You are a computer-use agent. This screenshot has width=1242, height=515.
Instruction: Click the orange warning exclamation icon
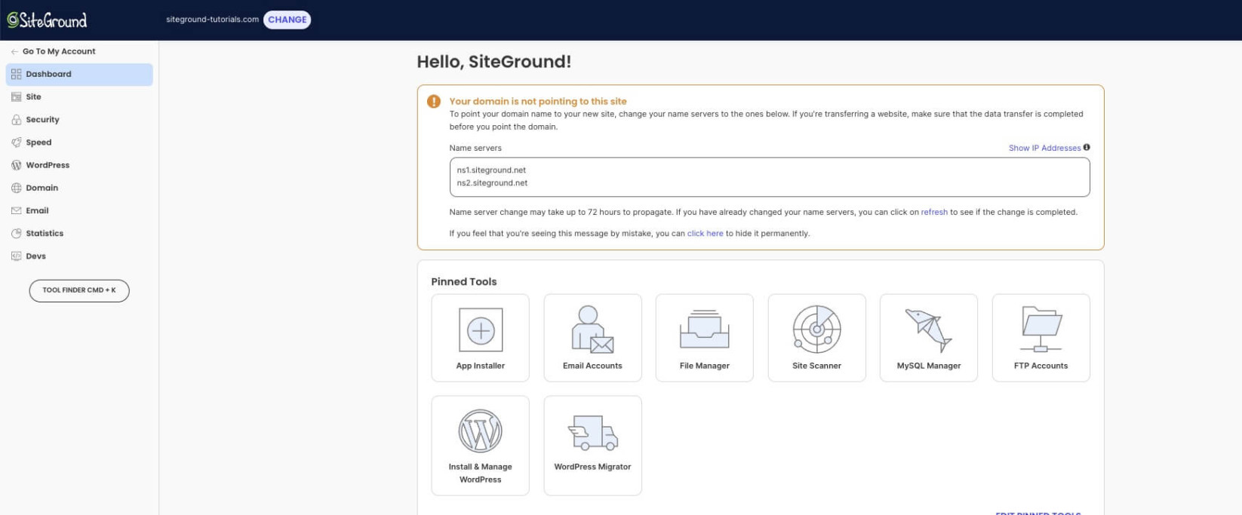[434, 101]
